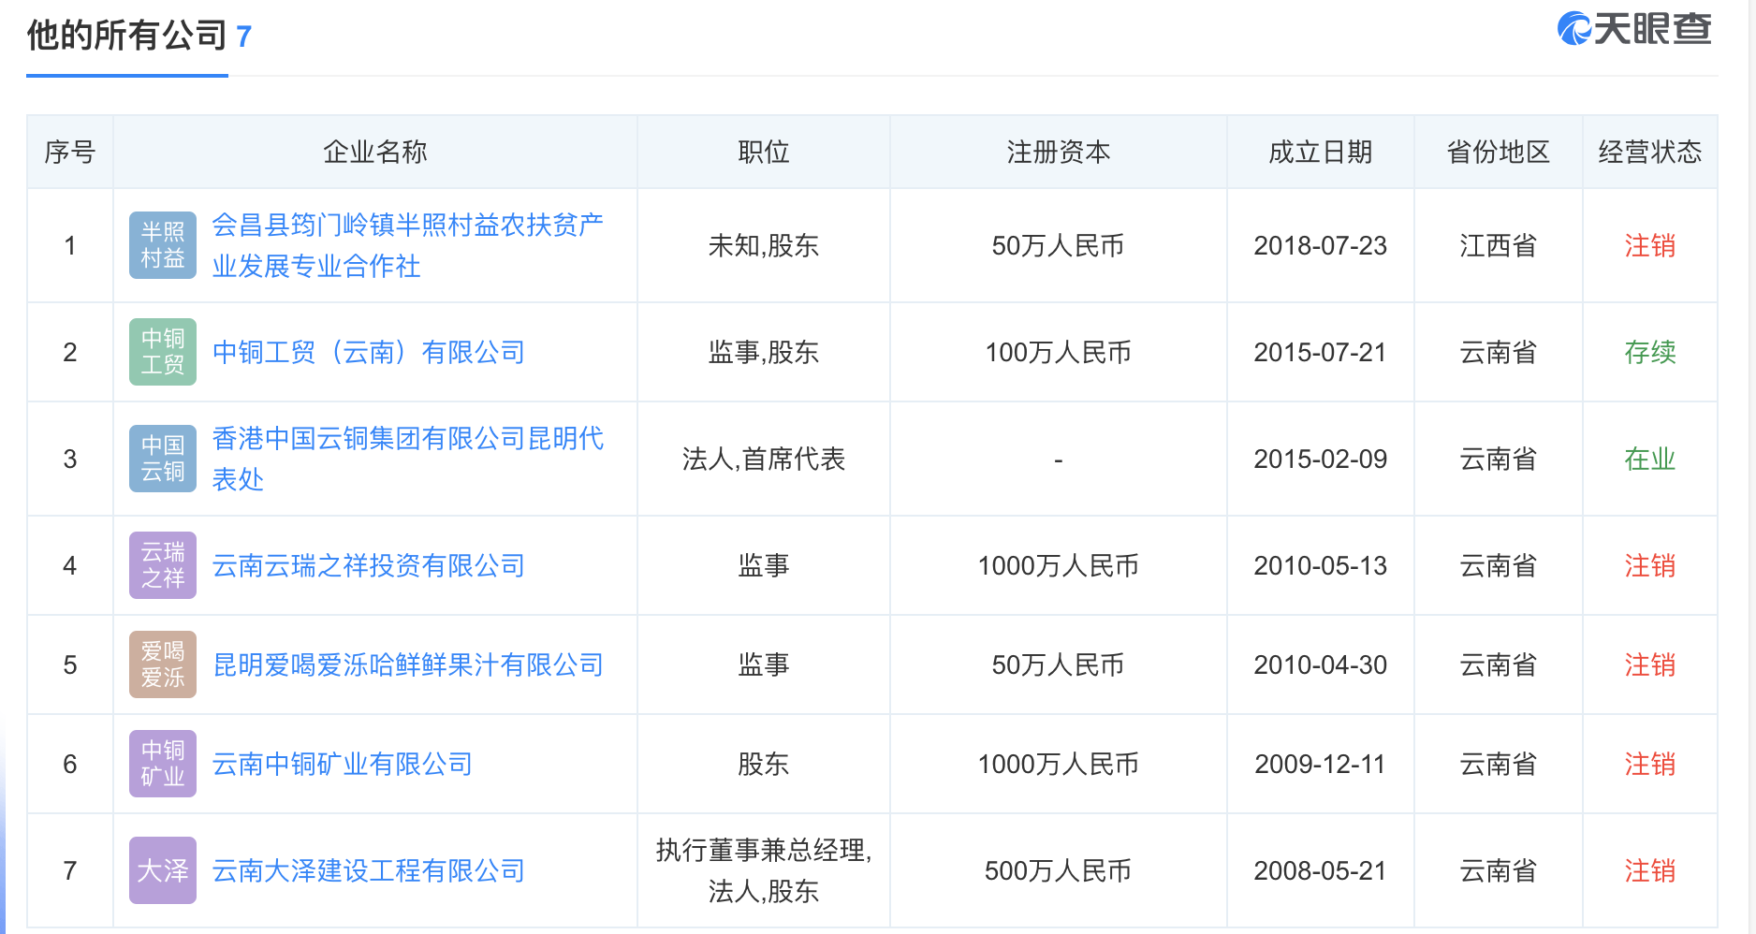Open 中铜工贸（云南）有限公司 link
Image resolution: width=1756 pixels, height=934 pixels.
coord(369,352)
